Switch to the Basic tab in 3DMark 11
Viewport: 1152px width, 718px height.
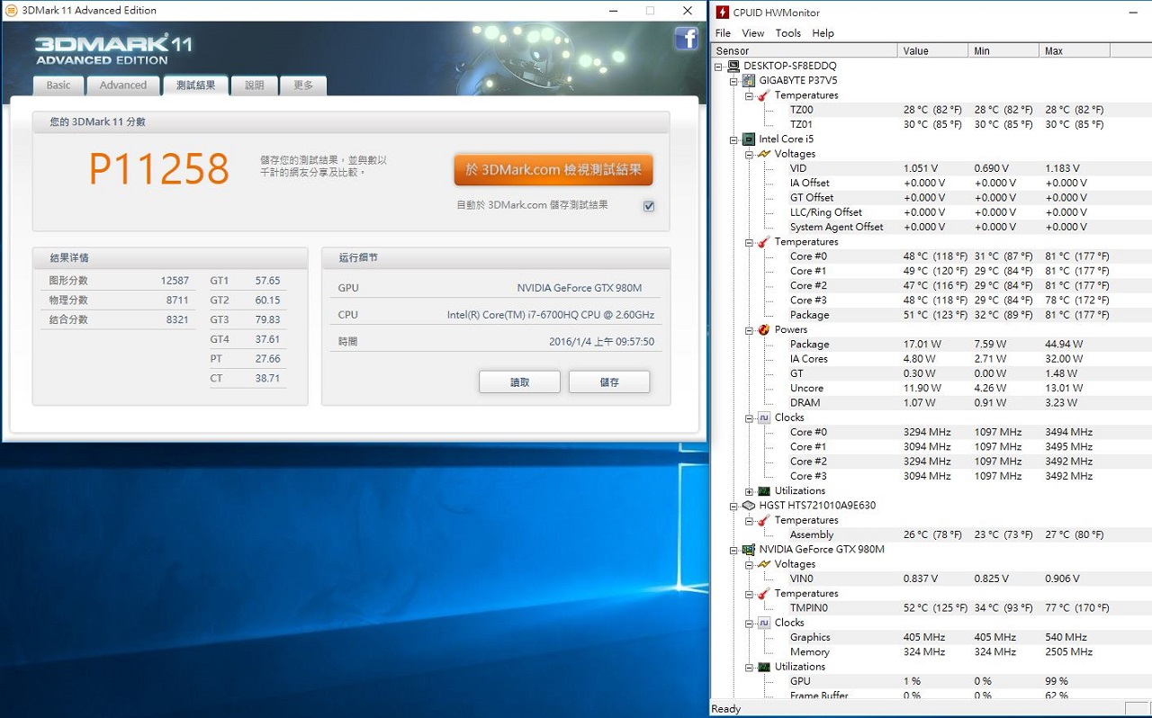[58, 85]
